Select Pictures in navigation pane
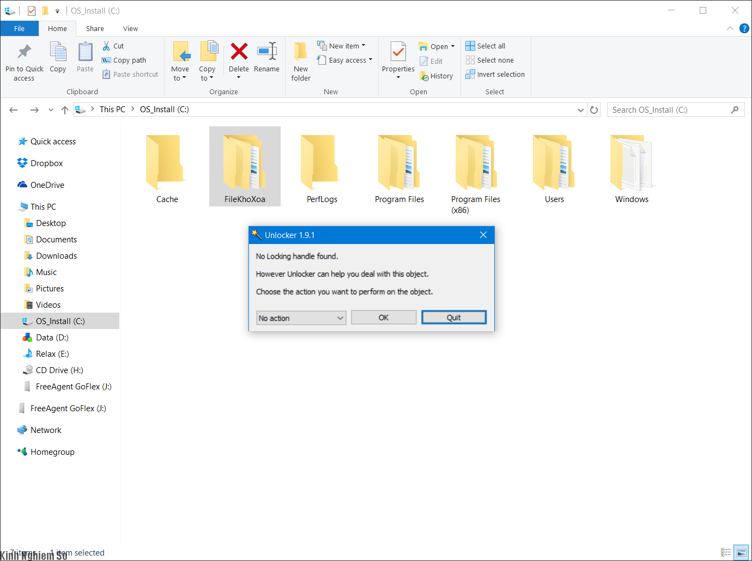The height and width of the screenshot is (561, 752). click(50, 289)
